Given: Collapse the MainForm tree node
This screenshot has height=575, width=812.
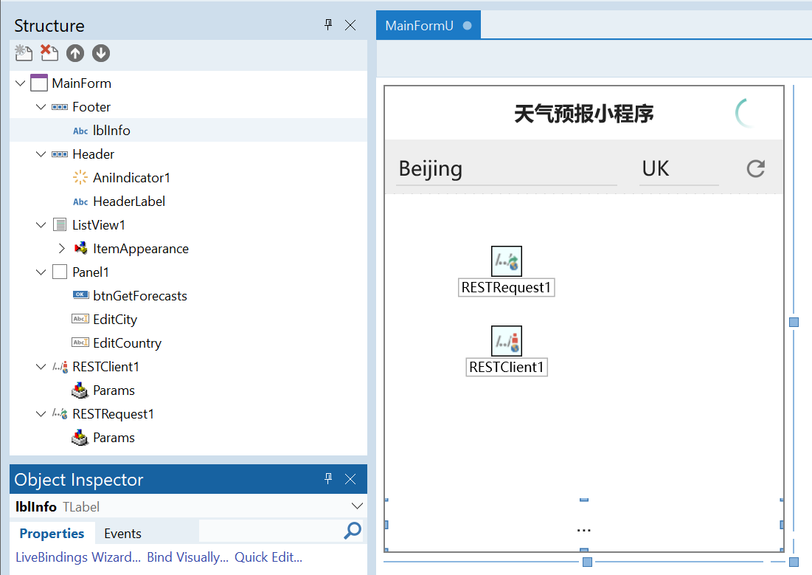Looking at the screenshot, I should pos(20,83).
